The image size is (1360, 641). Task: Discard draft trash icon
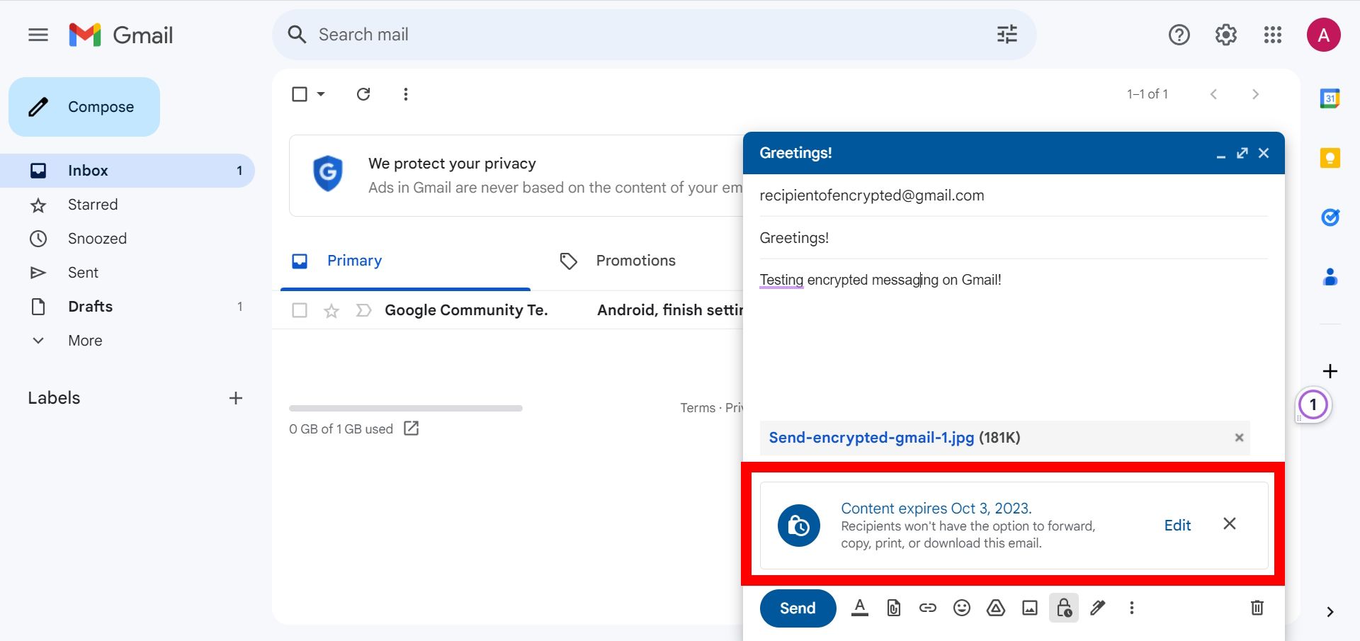(1257, 608)
